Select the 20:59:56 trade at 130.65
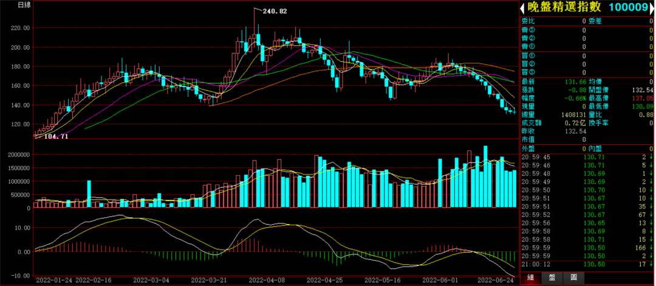 click(x=587, y=223)
